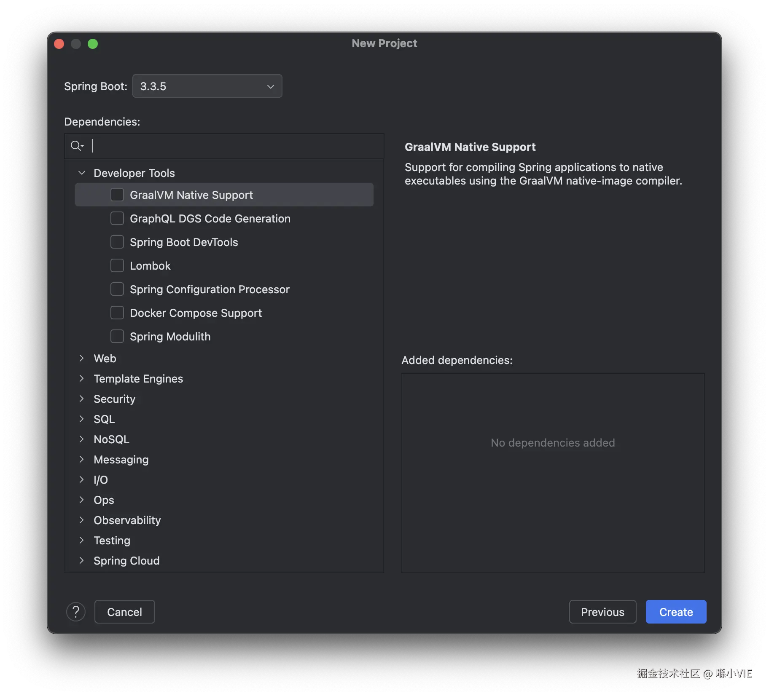
Task: Focus the dependencies search input field
Action: tap(236, 146)
